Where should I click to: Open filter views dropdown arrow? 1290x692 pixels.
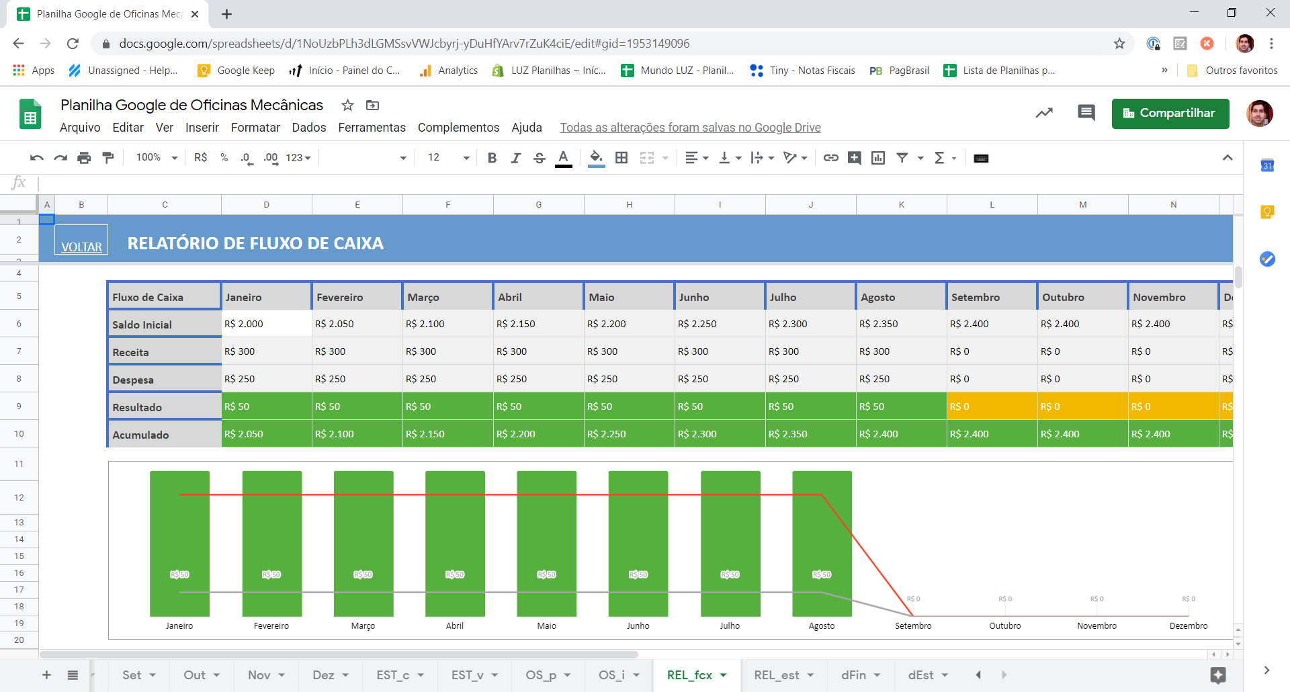click(920, 158)
